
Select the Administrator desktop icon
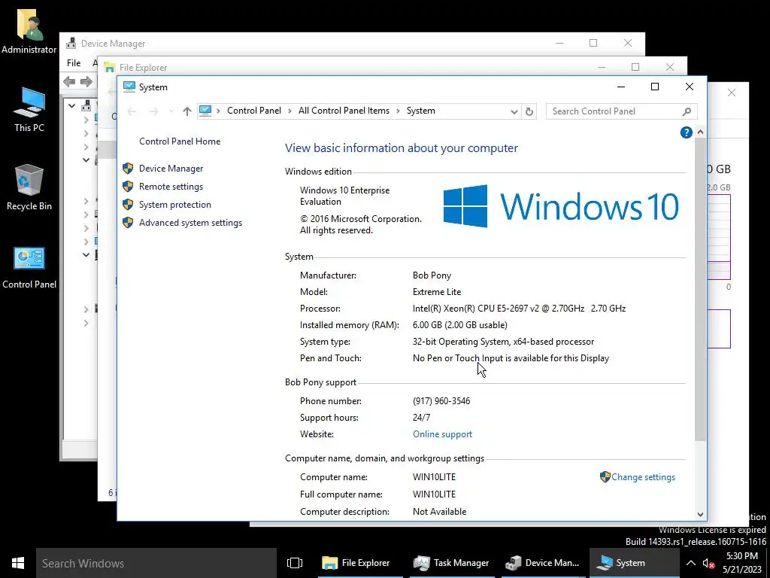click(x=29, y=32)
